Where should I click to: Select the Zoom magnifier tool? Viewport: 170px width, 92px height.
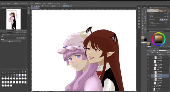coord(142,10)
